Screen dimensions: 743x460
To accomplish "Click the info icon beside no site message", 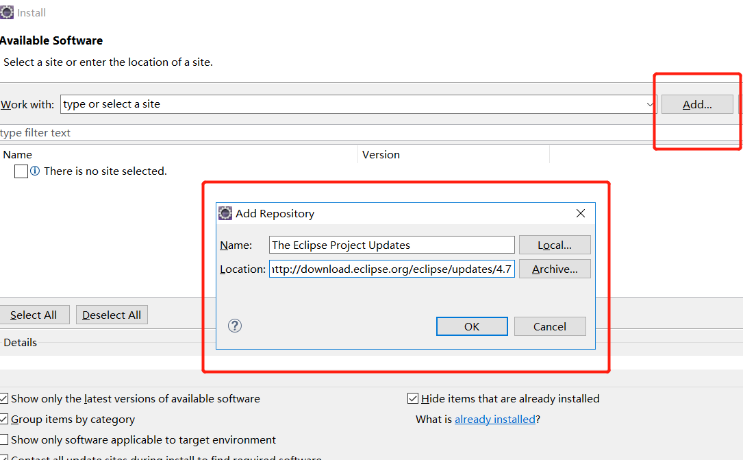I will 35,171.
